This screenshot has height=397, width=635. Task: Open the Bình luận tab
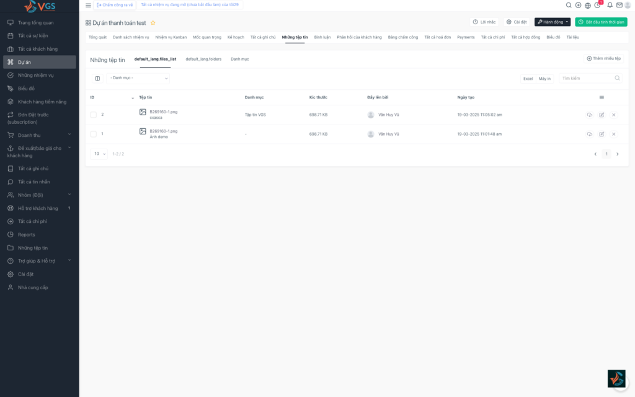(x=322, y=37)
